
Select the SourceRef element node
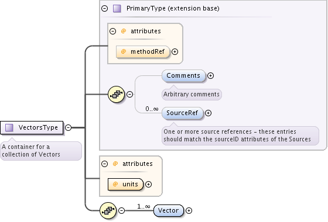pos(182,113)
